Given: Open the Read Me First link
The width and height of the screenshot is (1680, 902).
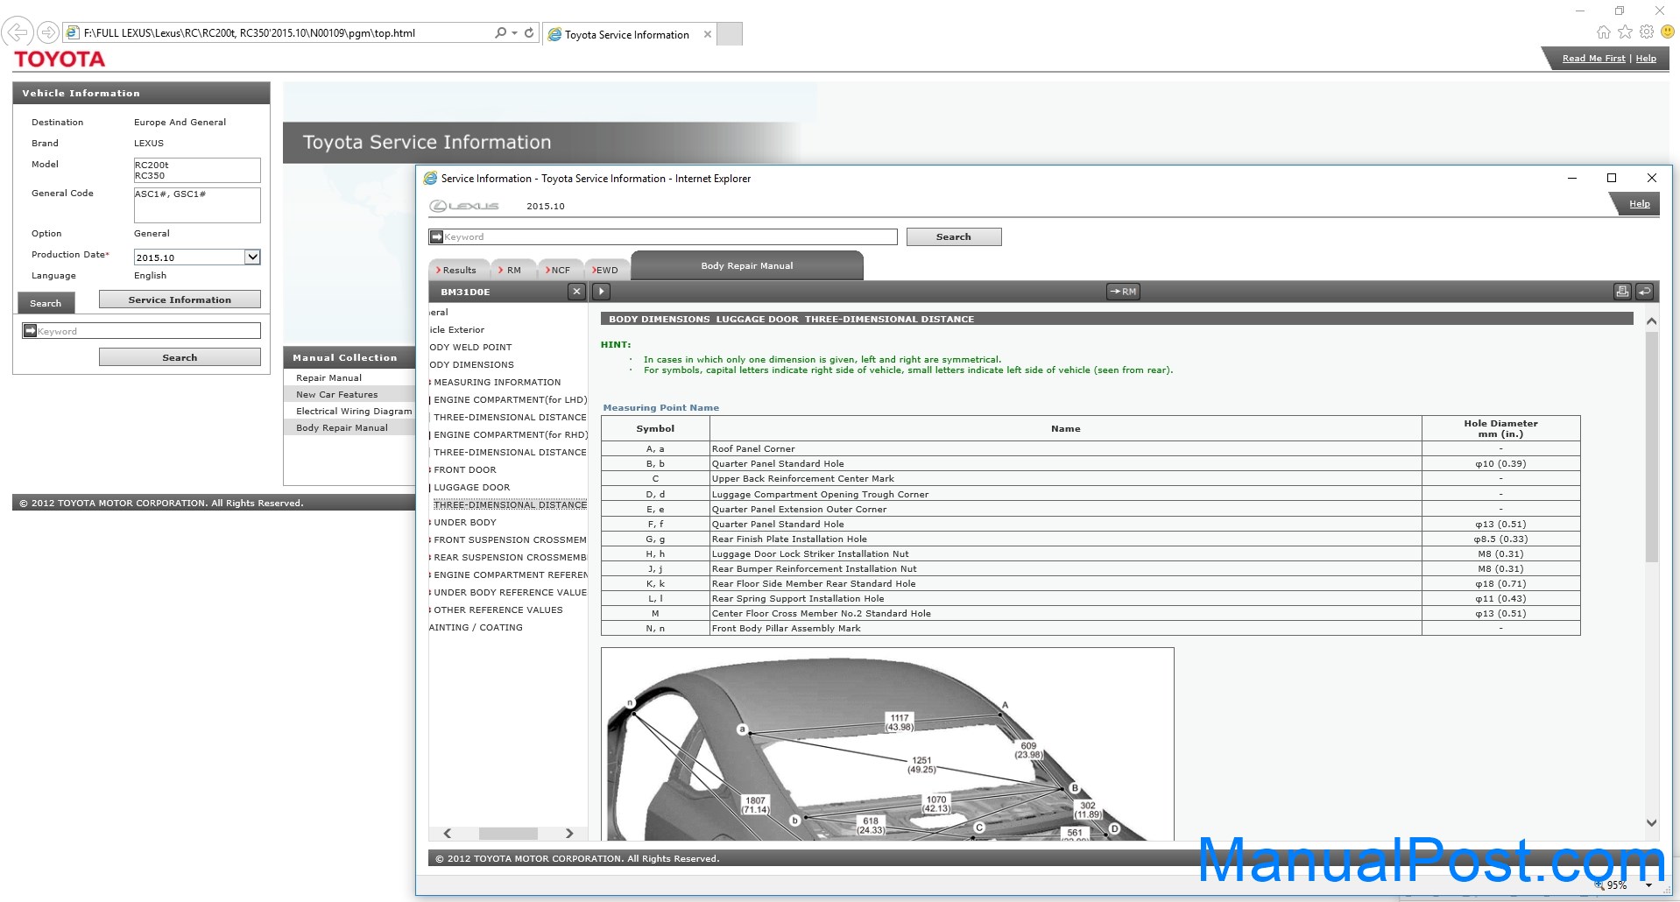Looking at the screenshot, I should click(x=1593, y=59).
